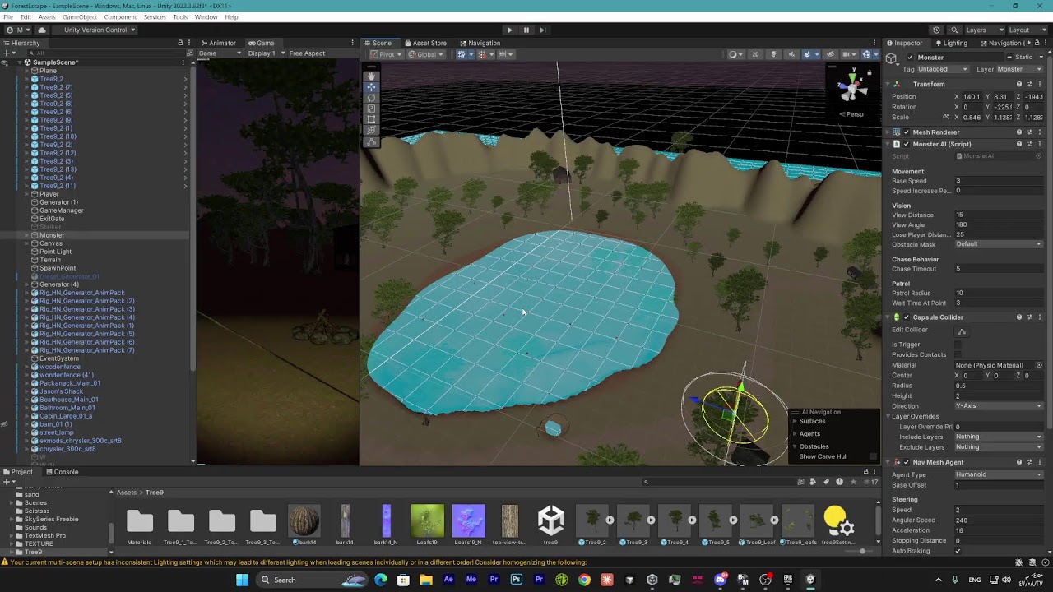This screenshot has width=1053, height=592.
Task: Select GameManager in the Hierarchy
Action: (61, 210)
